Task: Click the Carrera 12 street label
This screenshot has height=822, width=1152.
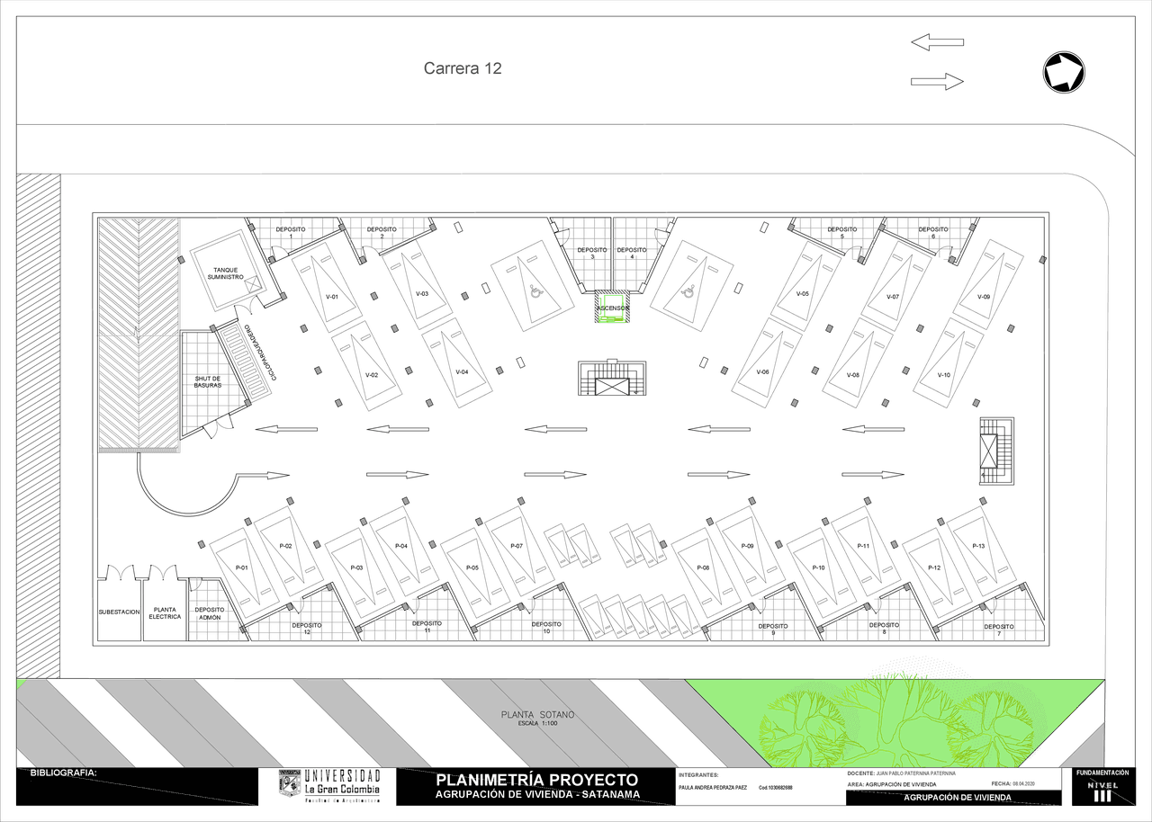Action: [x=463, y=68]
